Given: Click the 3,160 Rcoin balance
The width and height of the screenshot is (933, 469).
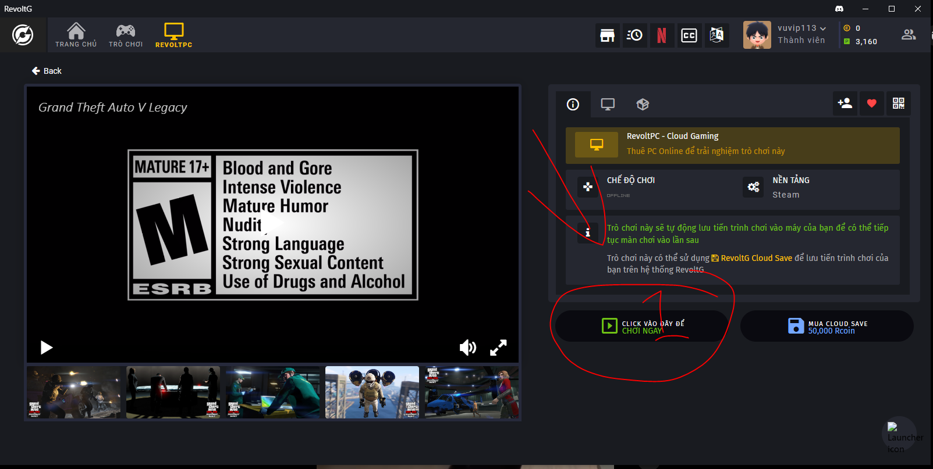Looking at the screenshot, I should (866, 41).
